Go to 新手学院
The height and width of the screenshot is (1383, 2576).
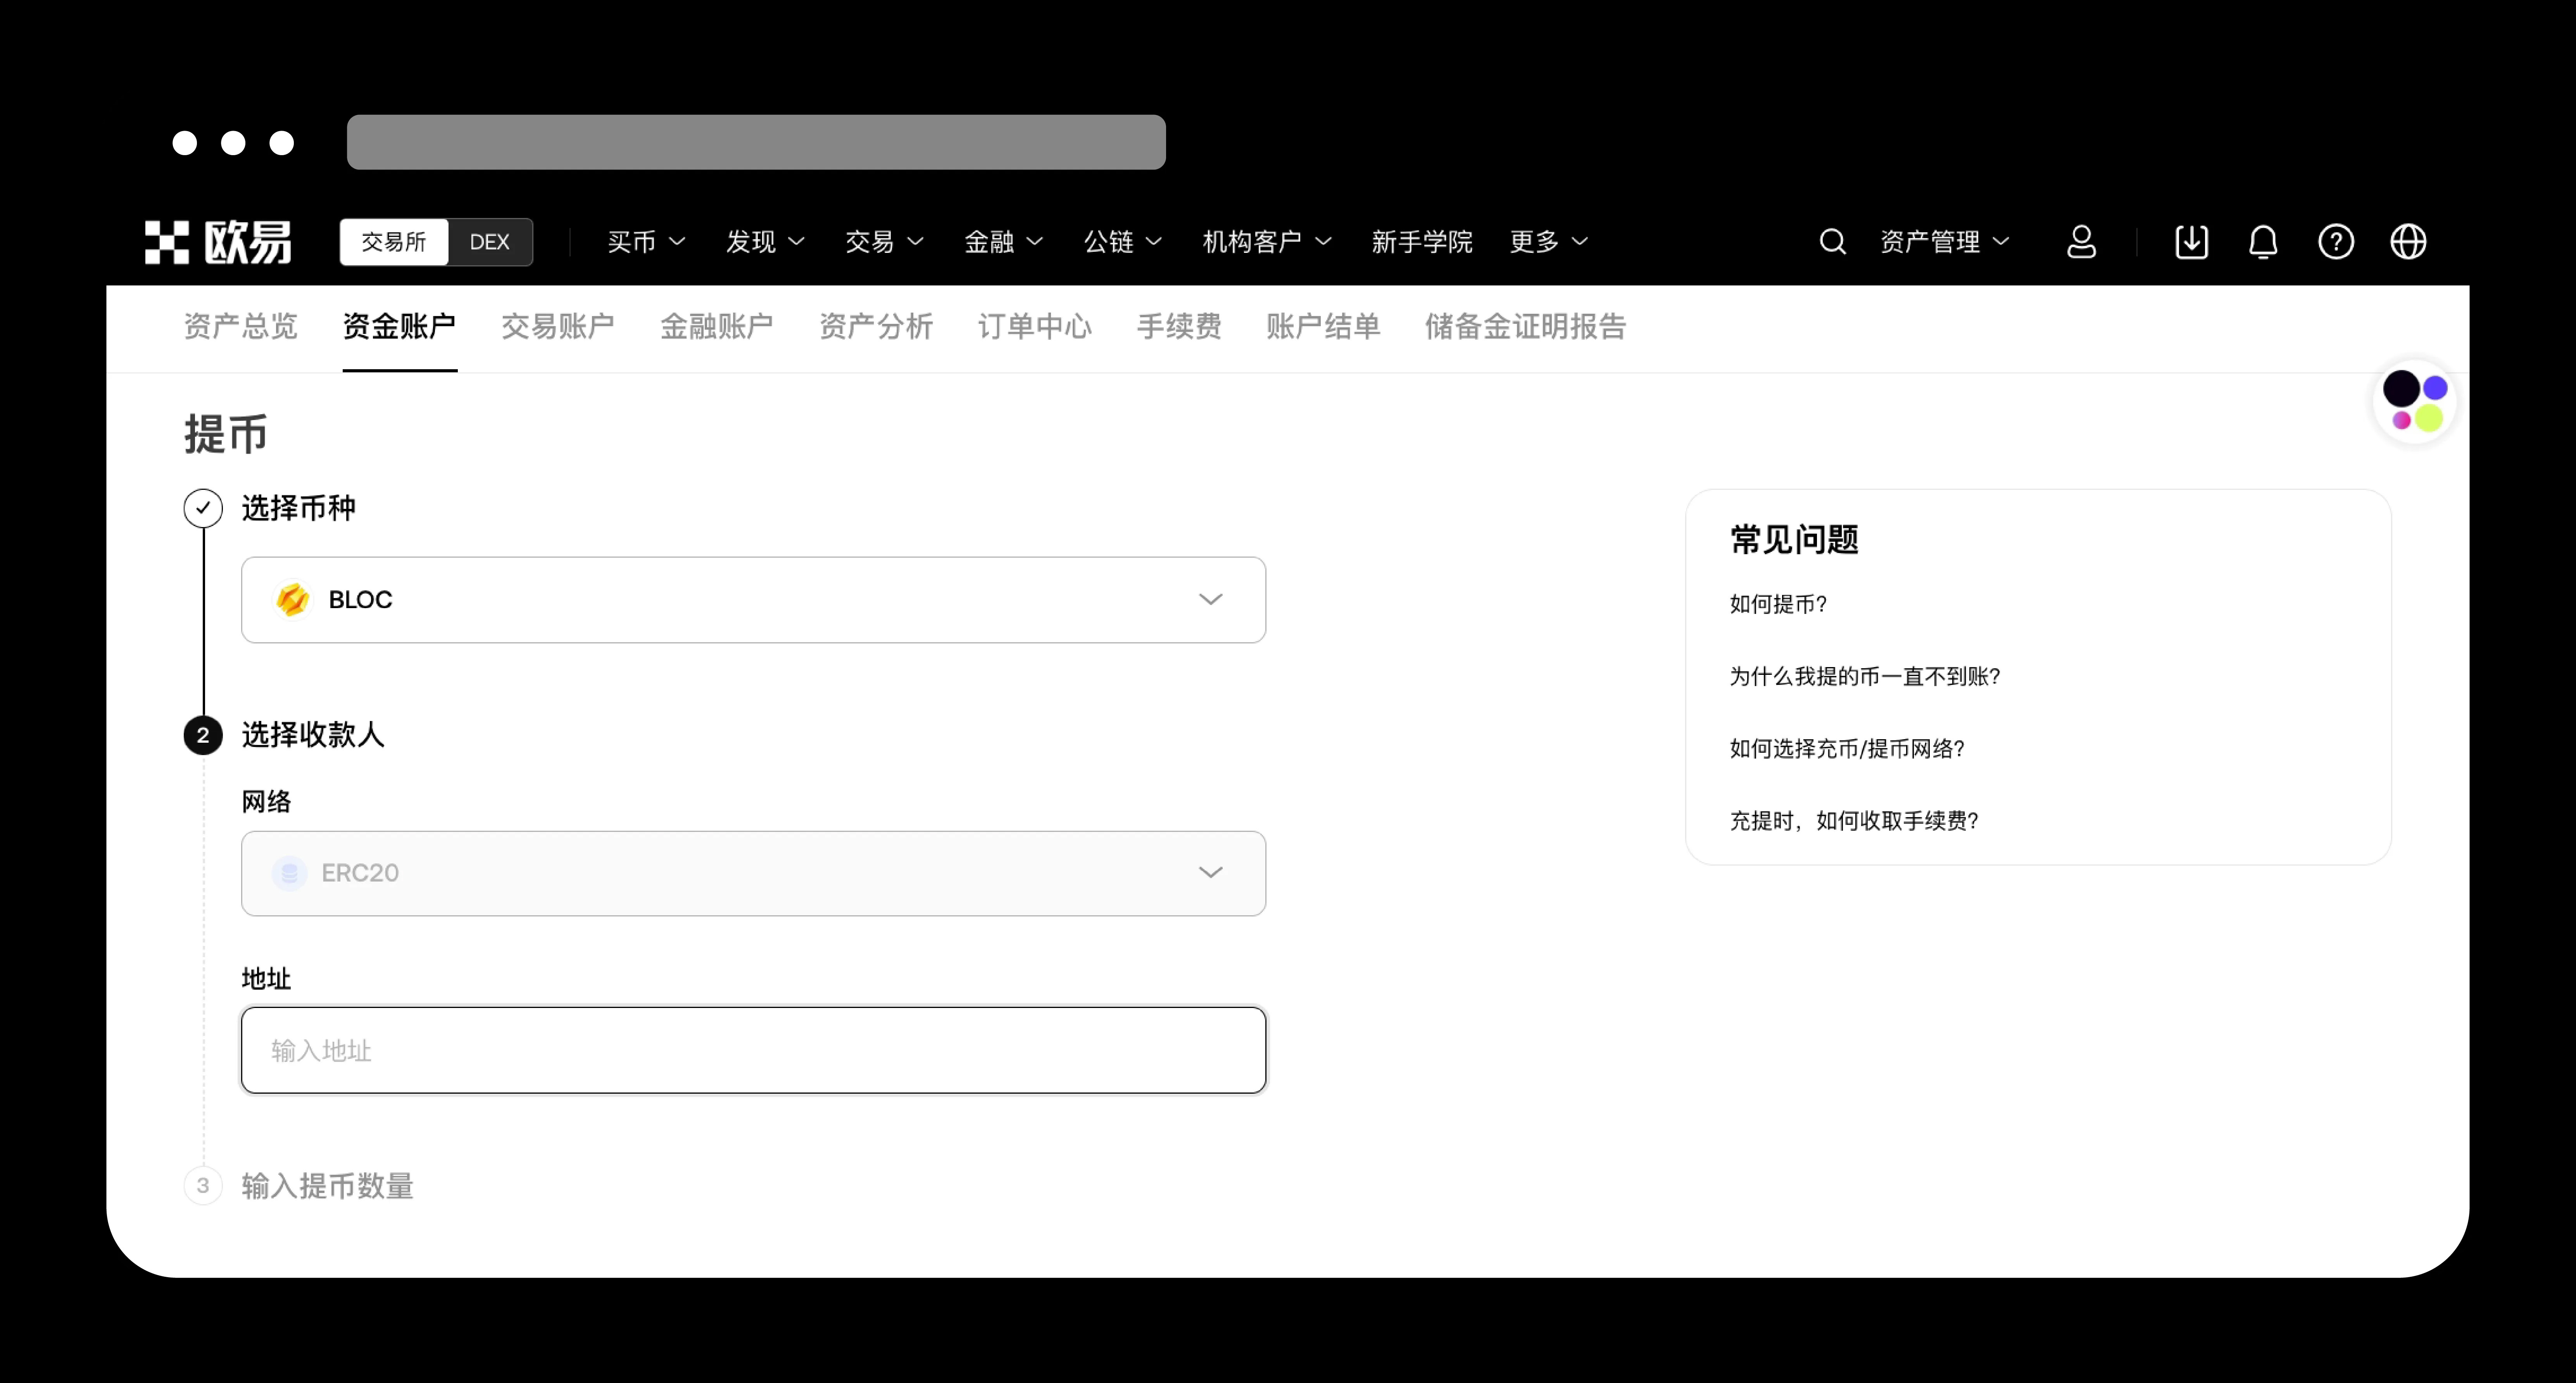point(1421,242)
